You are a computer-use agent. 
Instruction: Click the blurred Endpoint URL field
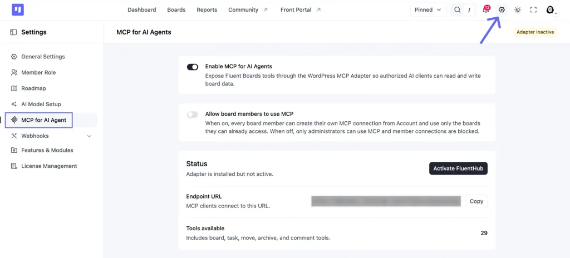(x=386, y=201)
